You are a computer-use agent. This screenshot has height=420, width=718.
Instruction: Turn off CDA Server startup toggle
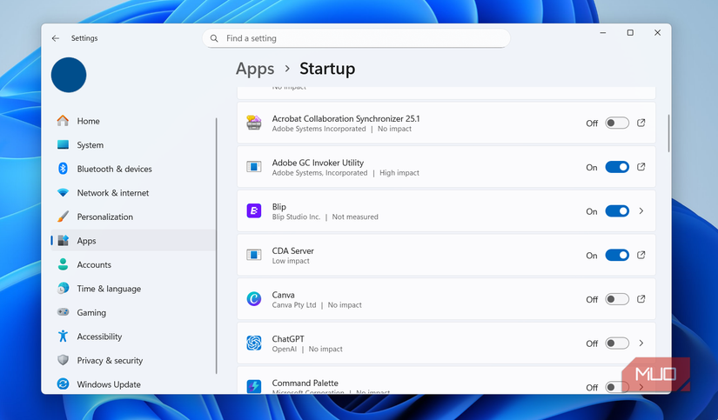tap(617, 255)
